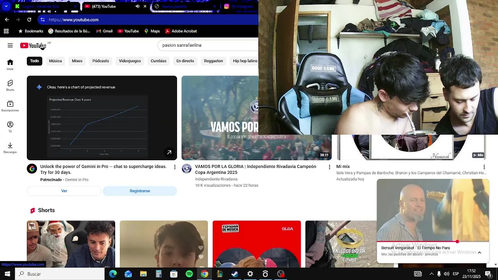
Task: Select the Pódcasts filter chip
Action: click(x=101, y=61)
